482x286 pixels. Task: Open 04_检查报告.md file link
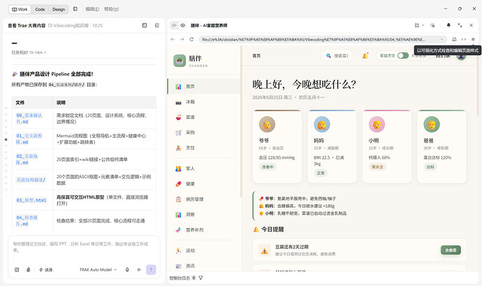point(27,221)
